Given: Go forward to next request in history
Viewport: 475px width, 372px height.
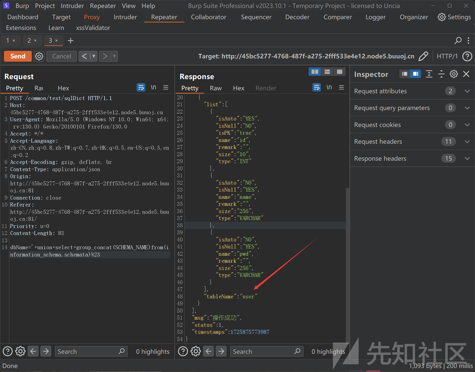Looking at the screenshot, I should tap(105, 56).
